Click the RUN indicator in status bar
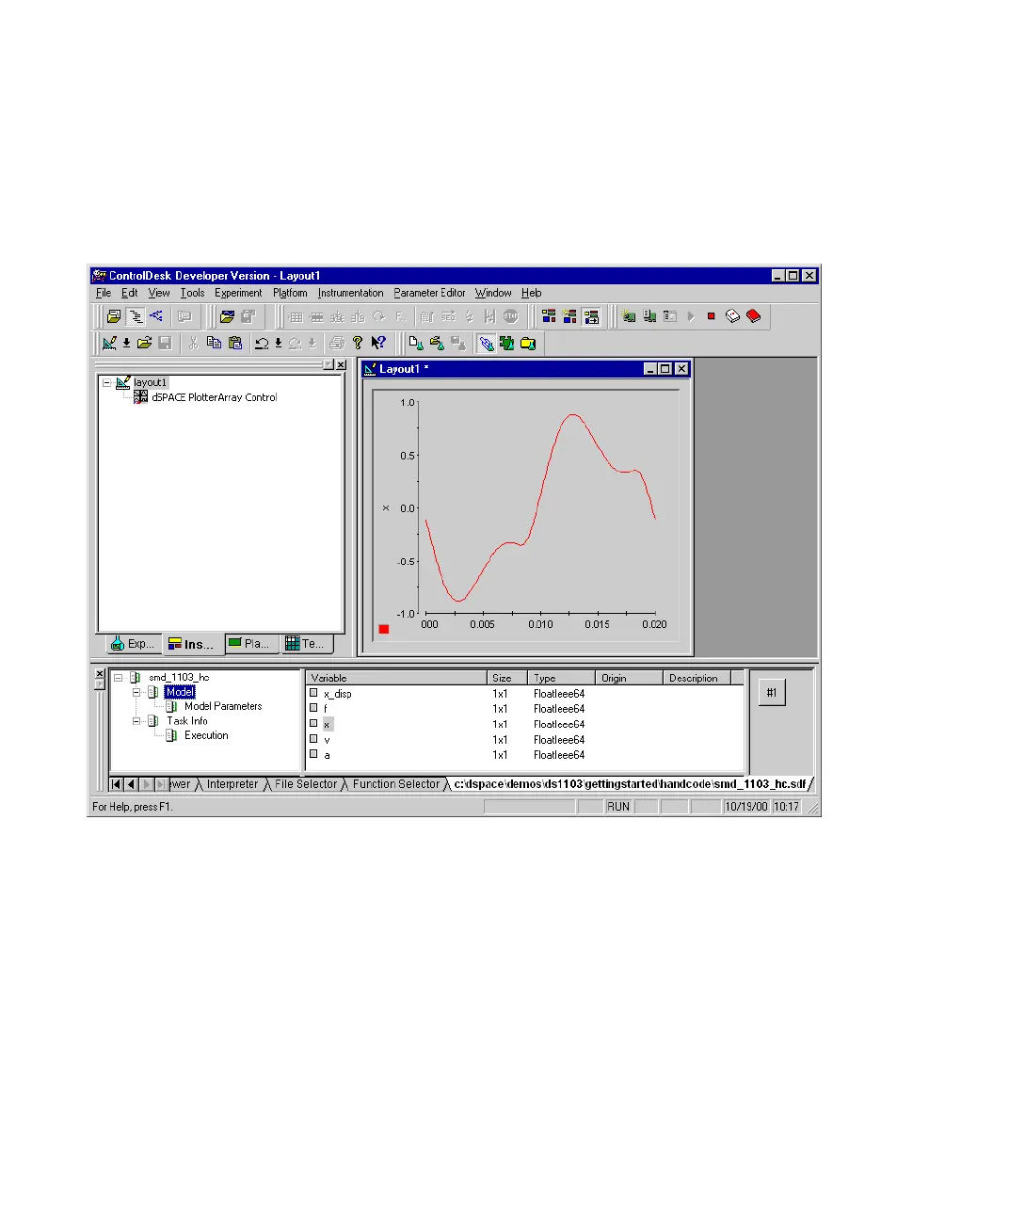The image size is (1009, 1222). tap(618, 807)
